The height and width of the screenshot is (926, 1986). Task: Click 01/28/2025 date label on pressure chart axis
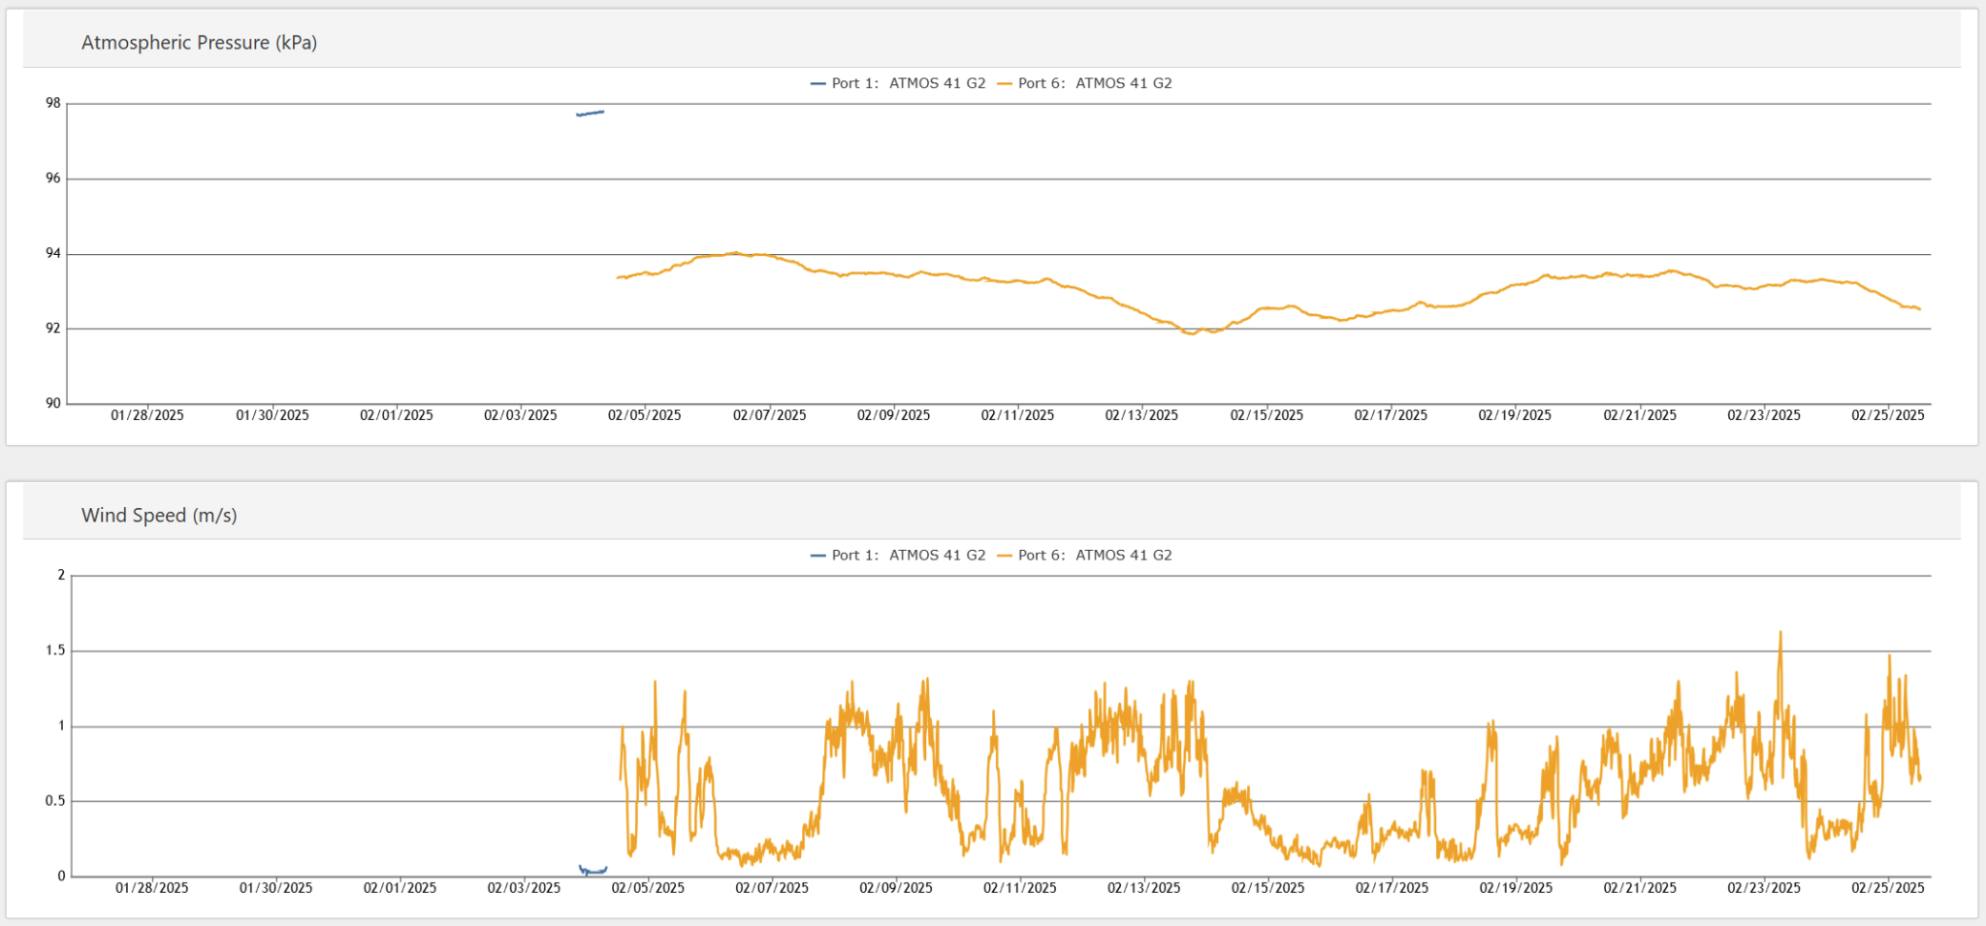click(147, 416)
